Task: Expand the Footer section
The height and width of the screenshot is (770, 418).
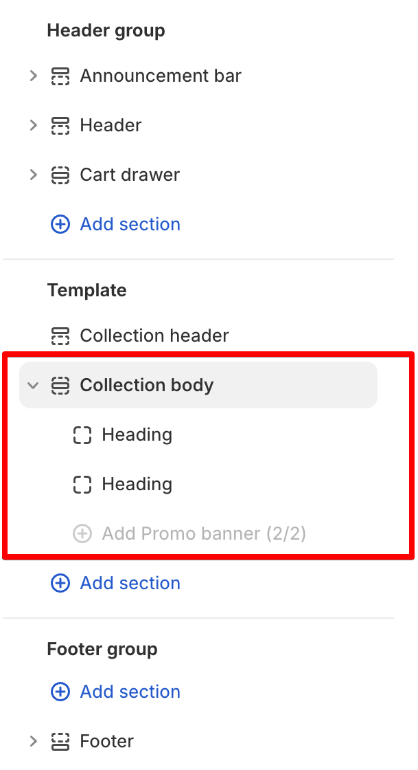Action: point(33,741)
